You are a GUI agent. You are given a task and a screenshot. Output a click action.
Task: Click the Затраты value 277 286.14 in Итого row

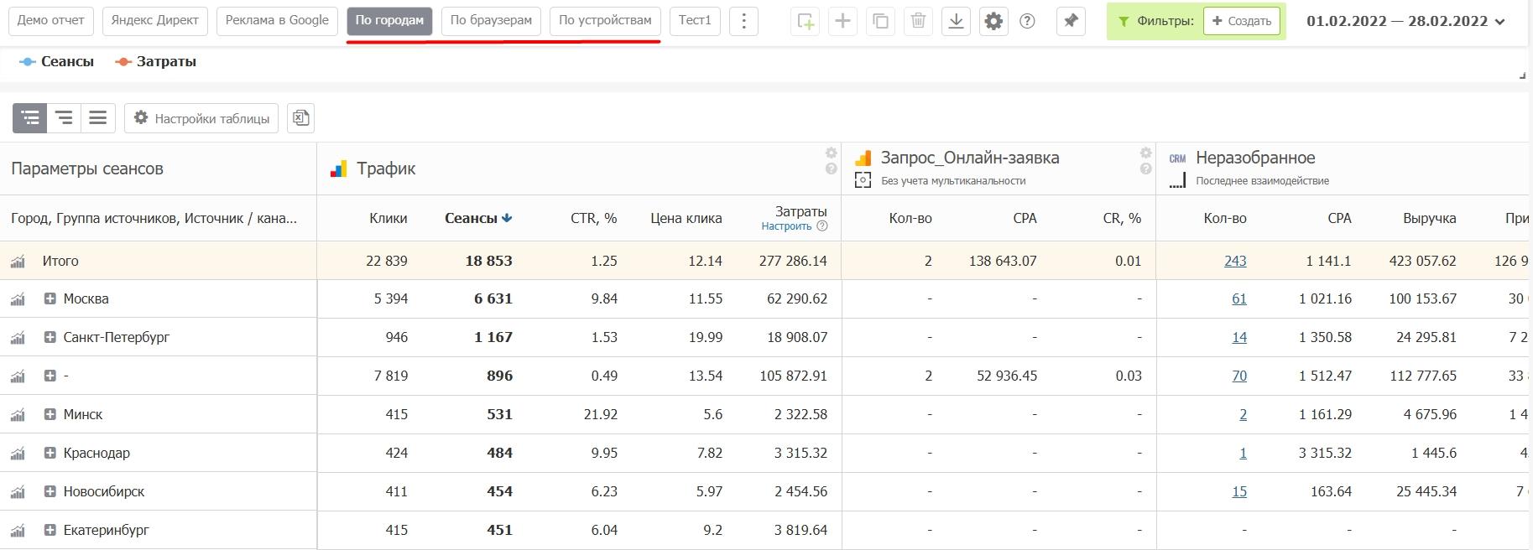click(793, 261)
